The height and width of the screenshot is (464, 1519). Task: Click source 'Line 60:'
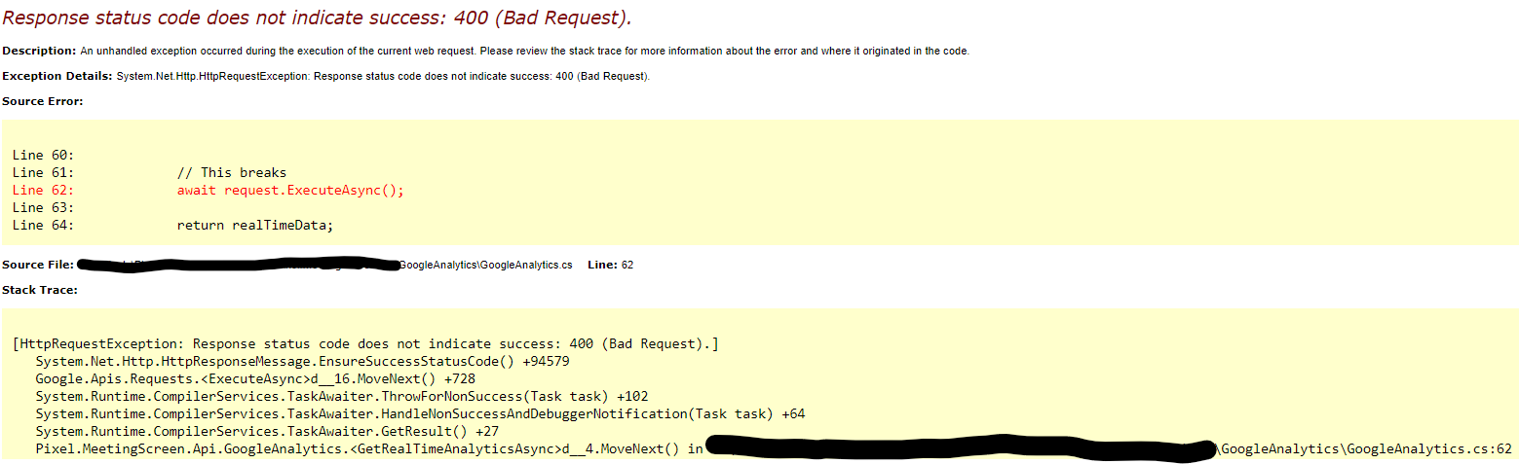coord(44,156)
